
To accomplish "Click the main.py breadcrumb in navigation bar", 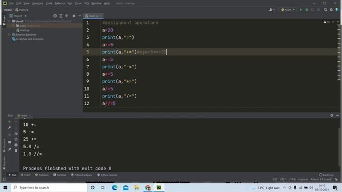I will [x=22, y=10].
